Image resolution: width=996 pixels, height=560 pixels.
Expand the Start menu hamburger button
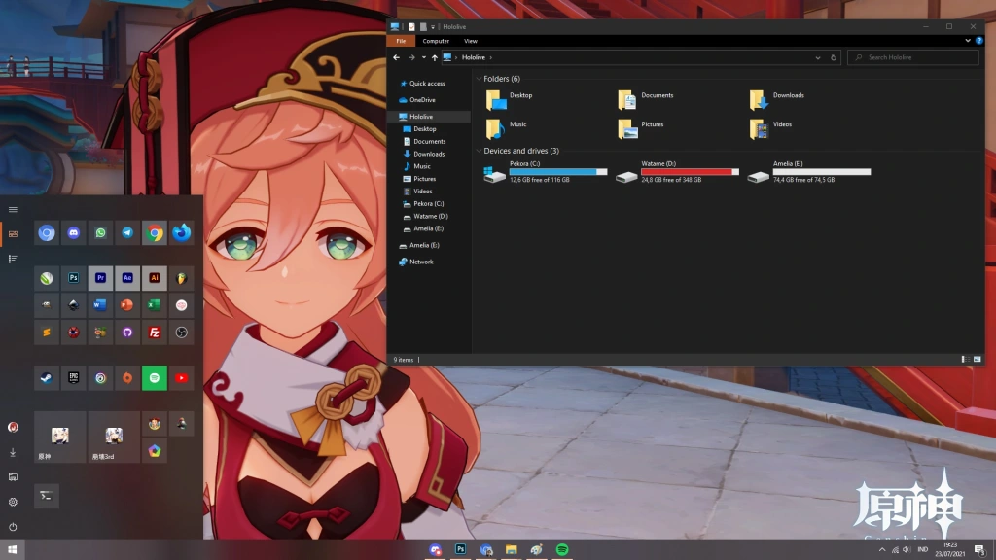click(x=13, y=210)
